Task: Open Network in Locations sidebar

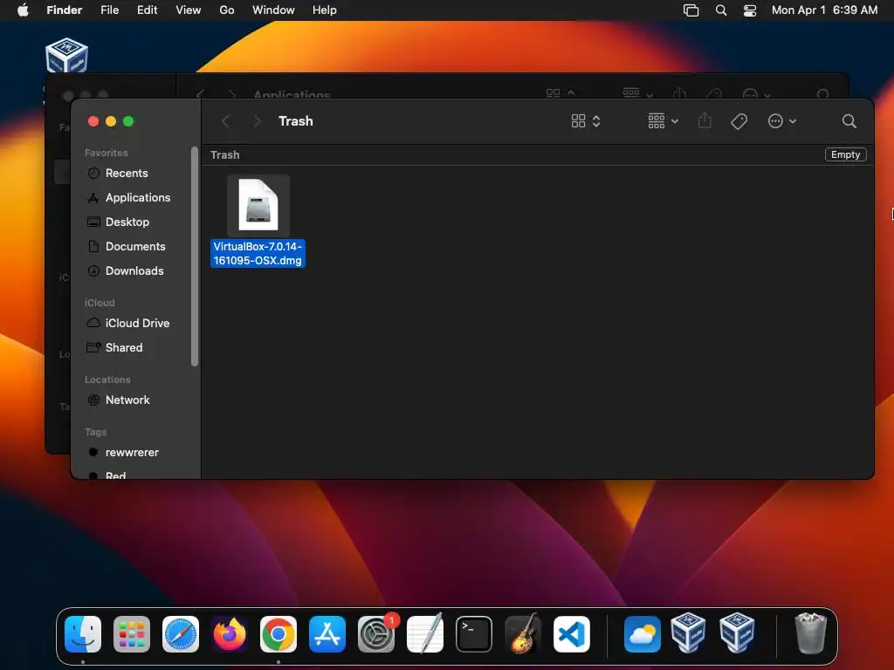Action: (127, 400)
